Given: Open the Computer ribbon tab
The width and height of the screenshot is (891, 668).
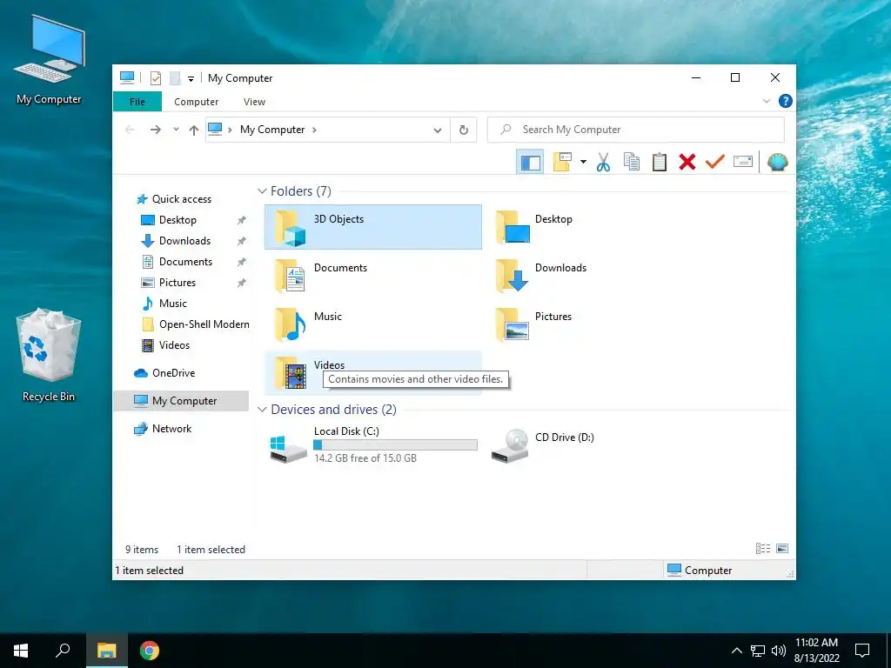Looking at the screenshot, I should pyautogui.click(x=196, y=102).
